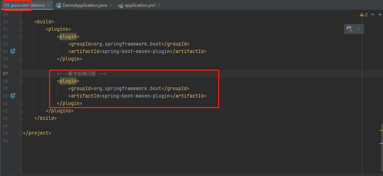
Task: Click the groupId text on line 59
Action: pos(129,88)
